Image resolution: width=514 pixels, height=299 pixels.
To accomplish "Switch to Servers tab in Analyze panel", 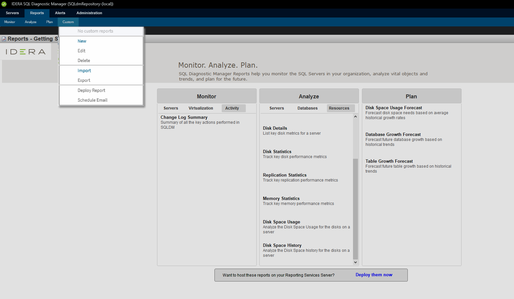I will pos(277,108).
